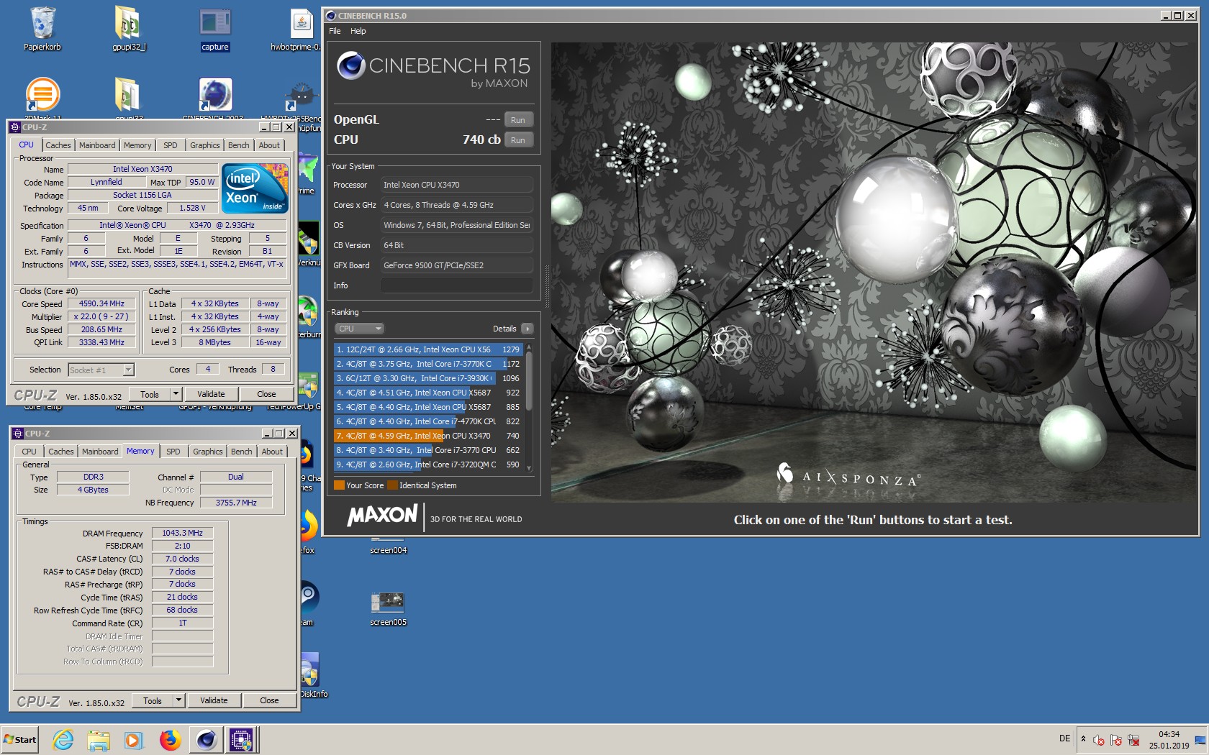Image resolution: width=1209 pixels, height=755 pixels.
Task: Open Bench tab in lower CPU-Z
Action: (242, 452)
